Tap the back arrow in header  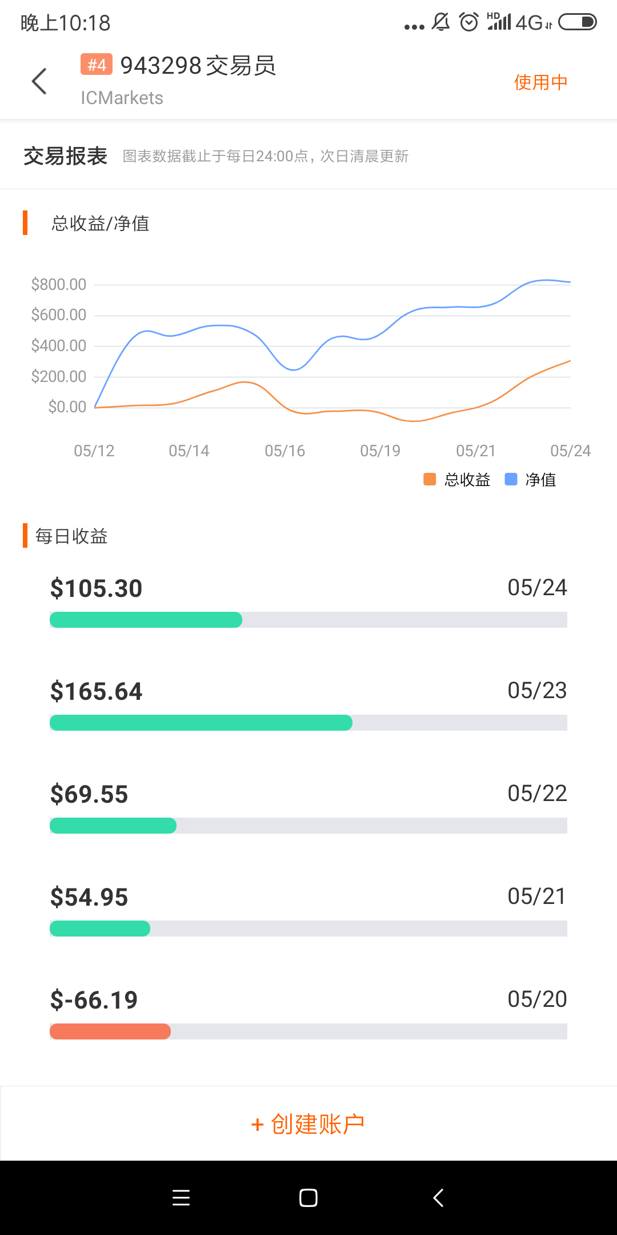click(39, 81)
